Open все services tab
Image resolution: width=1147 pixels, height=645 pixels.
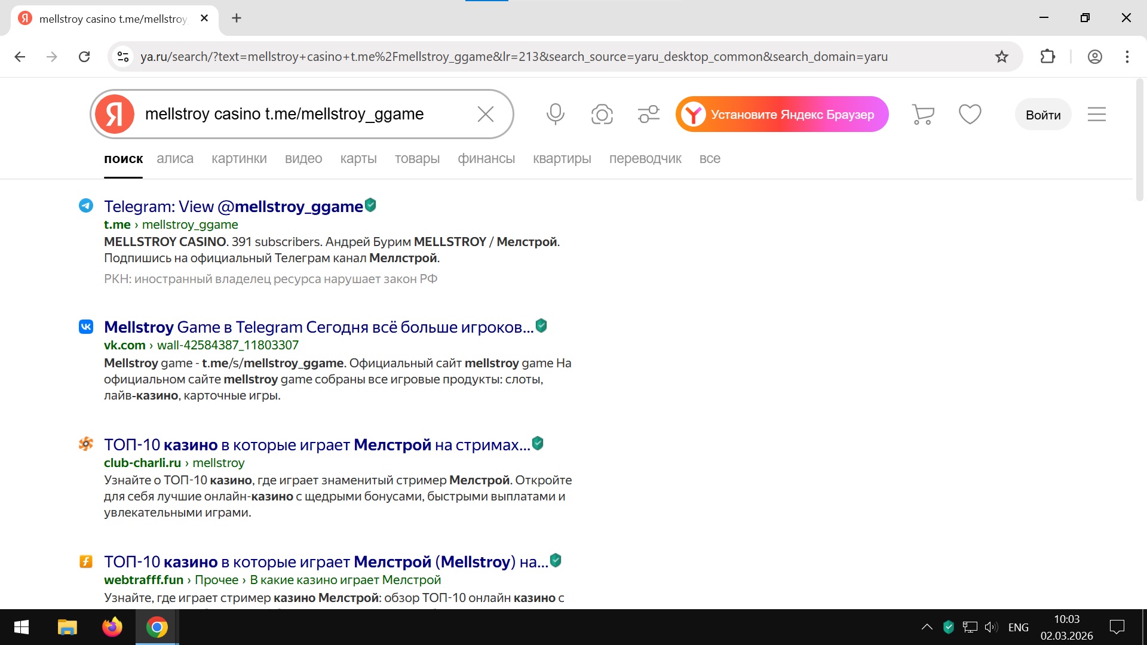point(709,159)
